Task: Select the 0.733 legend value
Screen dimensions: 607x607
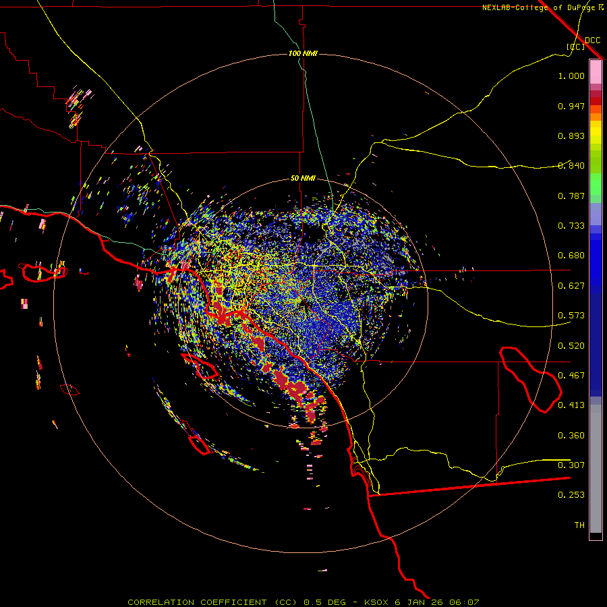Action: 571,226
